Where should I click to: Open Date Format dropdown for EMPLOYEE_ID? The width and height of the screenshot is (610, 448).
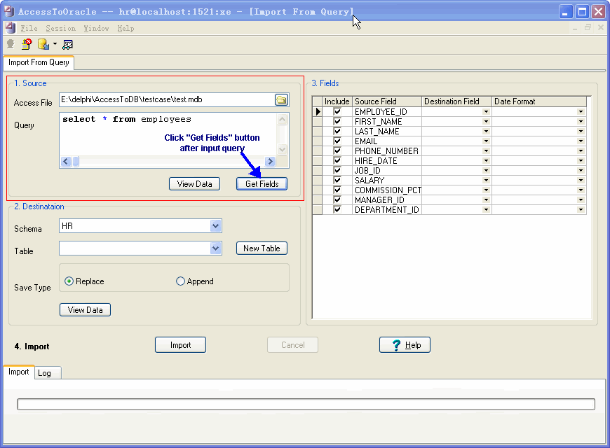pos(581,112)
